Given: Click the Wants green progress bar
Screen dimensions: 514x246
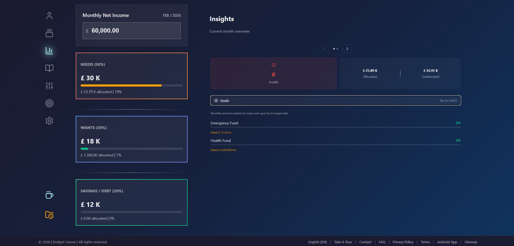Looking at the screenshot, I should click(x=132, y=149).
